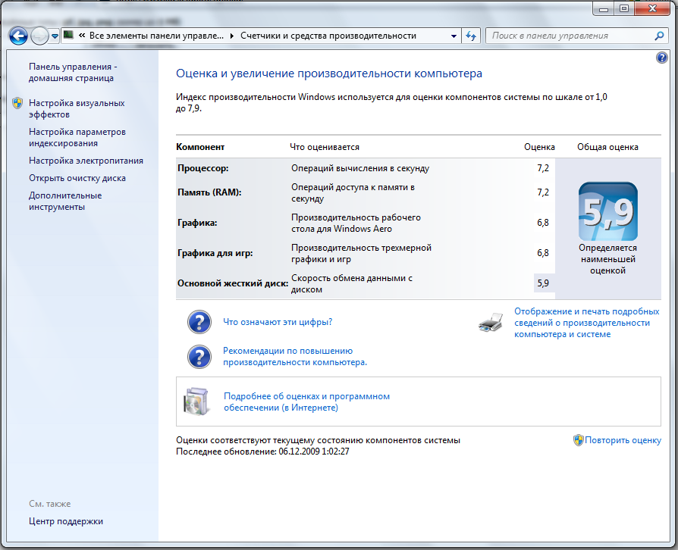This screenshot has height=550, width=678.
Task: Click the large 5,9 base score badge
Action: click(x=608, y=211)
